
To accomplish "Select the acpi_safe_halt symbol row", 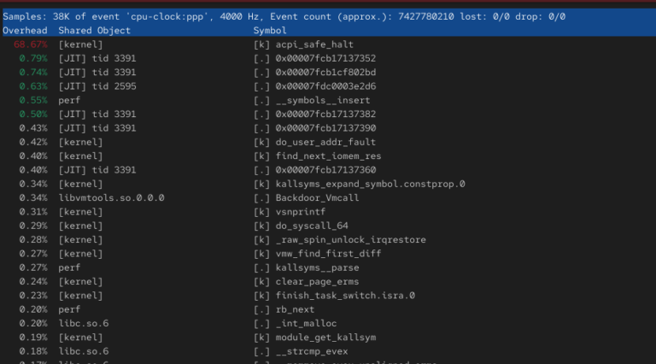I will tap(314, 44).
